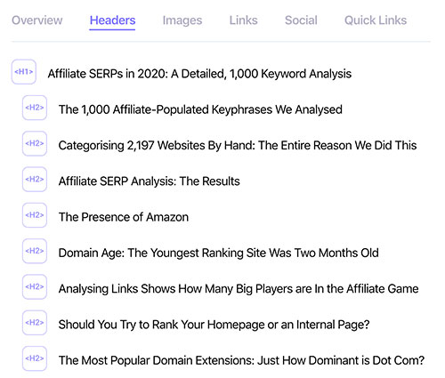Click the H1 tag icon beside Affiliate SERPs
The image size is (445, 378).
(x=24, y=72)
